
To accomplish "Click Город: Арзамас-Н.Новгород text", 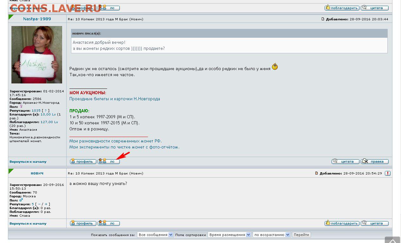I will pyautogui.click(x=34, y=103).
